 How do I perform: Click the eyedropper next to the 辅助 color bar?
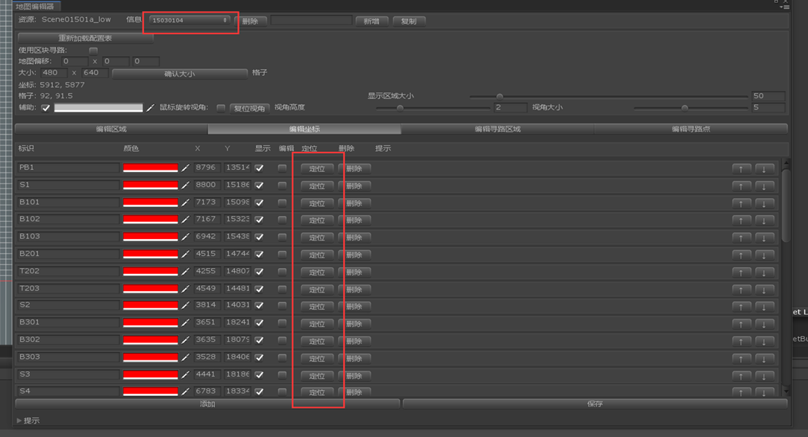pyautogui.click(x=151, y=107)
